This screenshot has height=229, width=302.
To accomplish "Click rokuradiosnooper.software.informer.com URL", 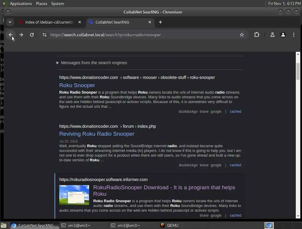I will tap(104, 180).
